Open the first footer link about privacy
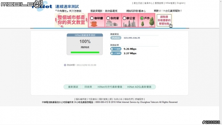The width and height of the screenshot is (222, 125). (x=81, y=99)
